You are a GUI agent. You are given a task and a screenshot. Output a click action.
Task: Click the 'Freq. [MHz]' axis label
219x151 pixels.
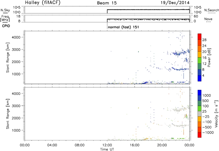tap(5, 18)
